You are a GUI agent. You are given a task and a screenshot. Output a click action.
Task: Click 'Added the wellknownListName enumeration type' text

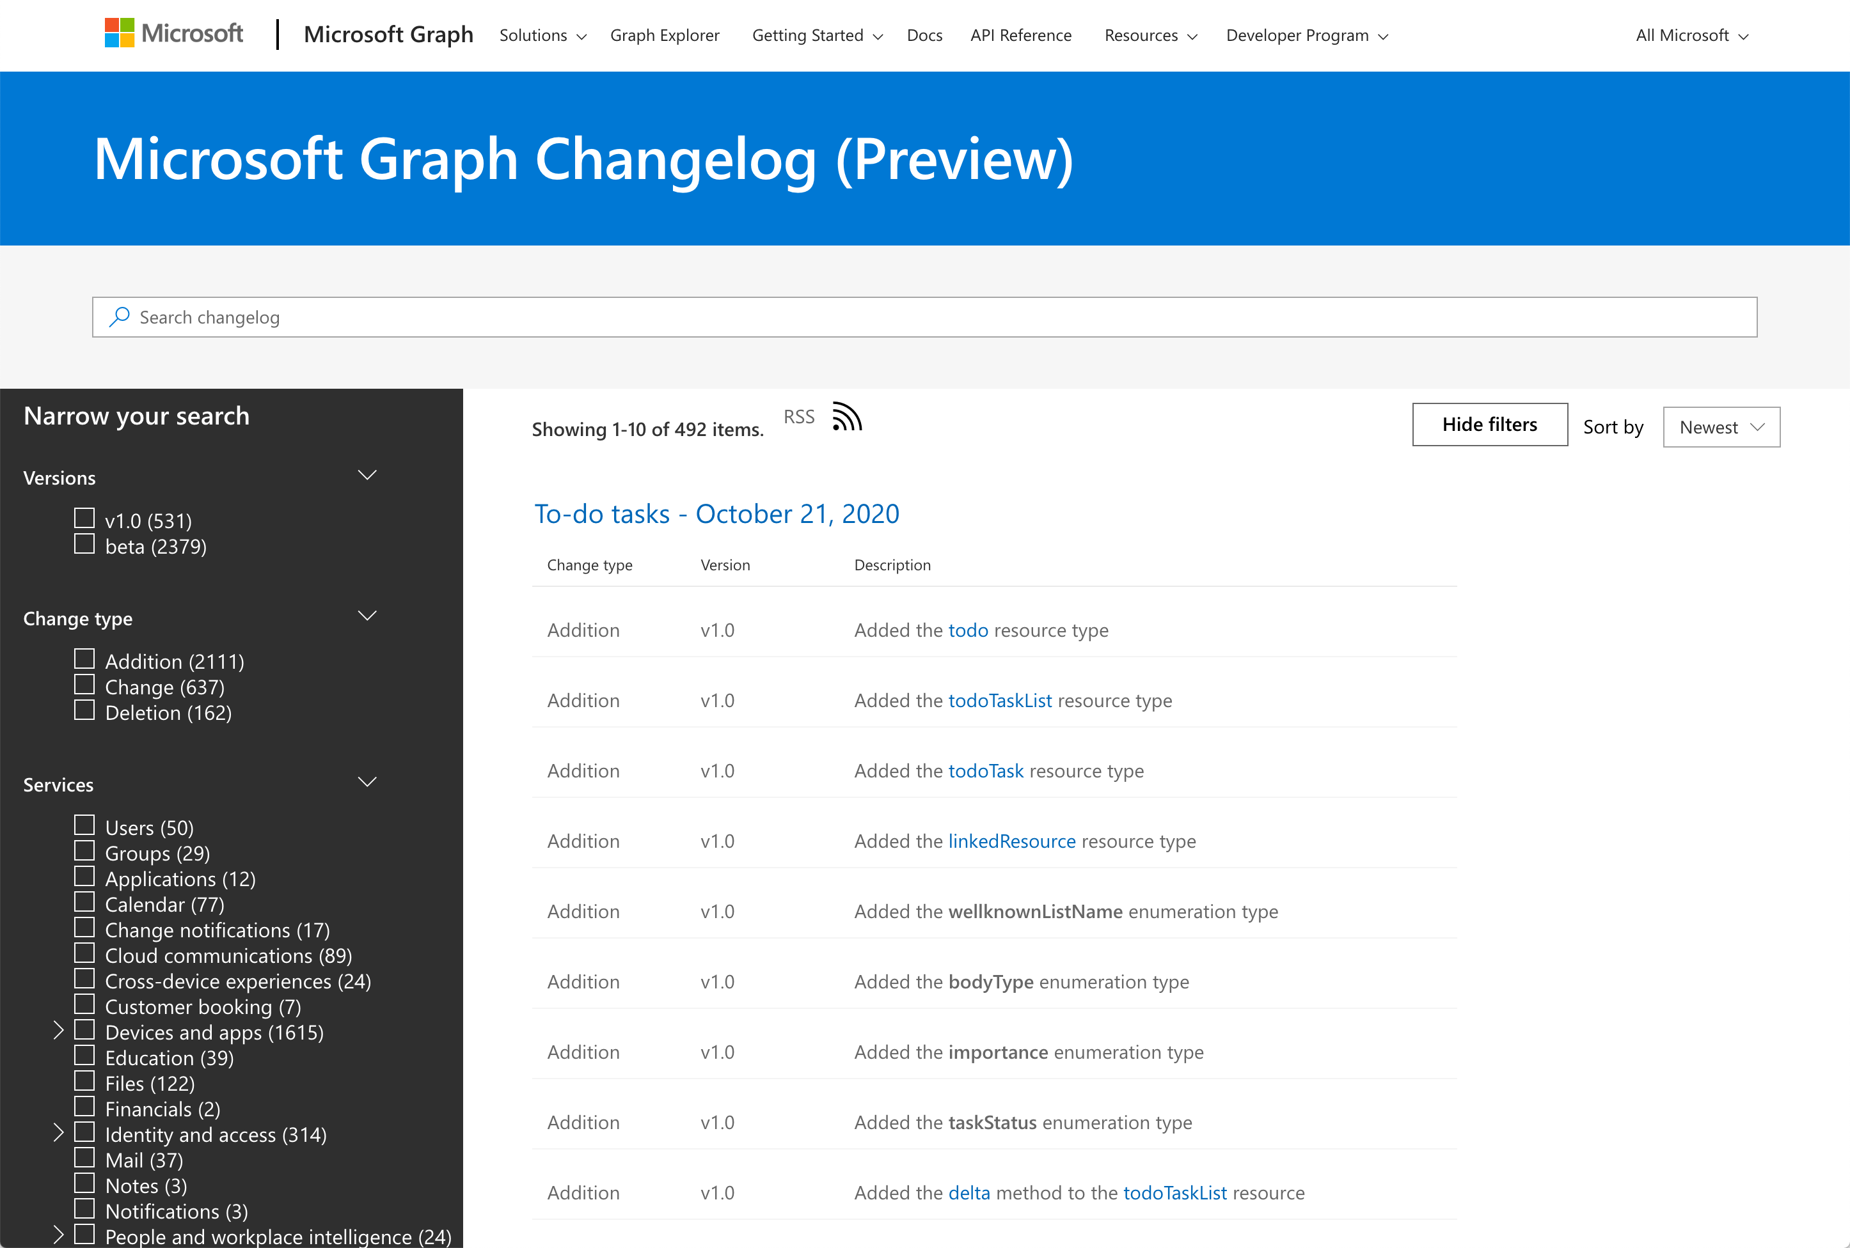pos(1066,912)
